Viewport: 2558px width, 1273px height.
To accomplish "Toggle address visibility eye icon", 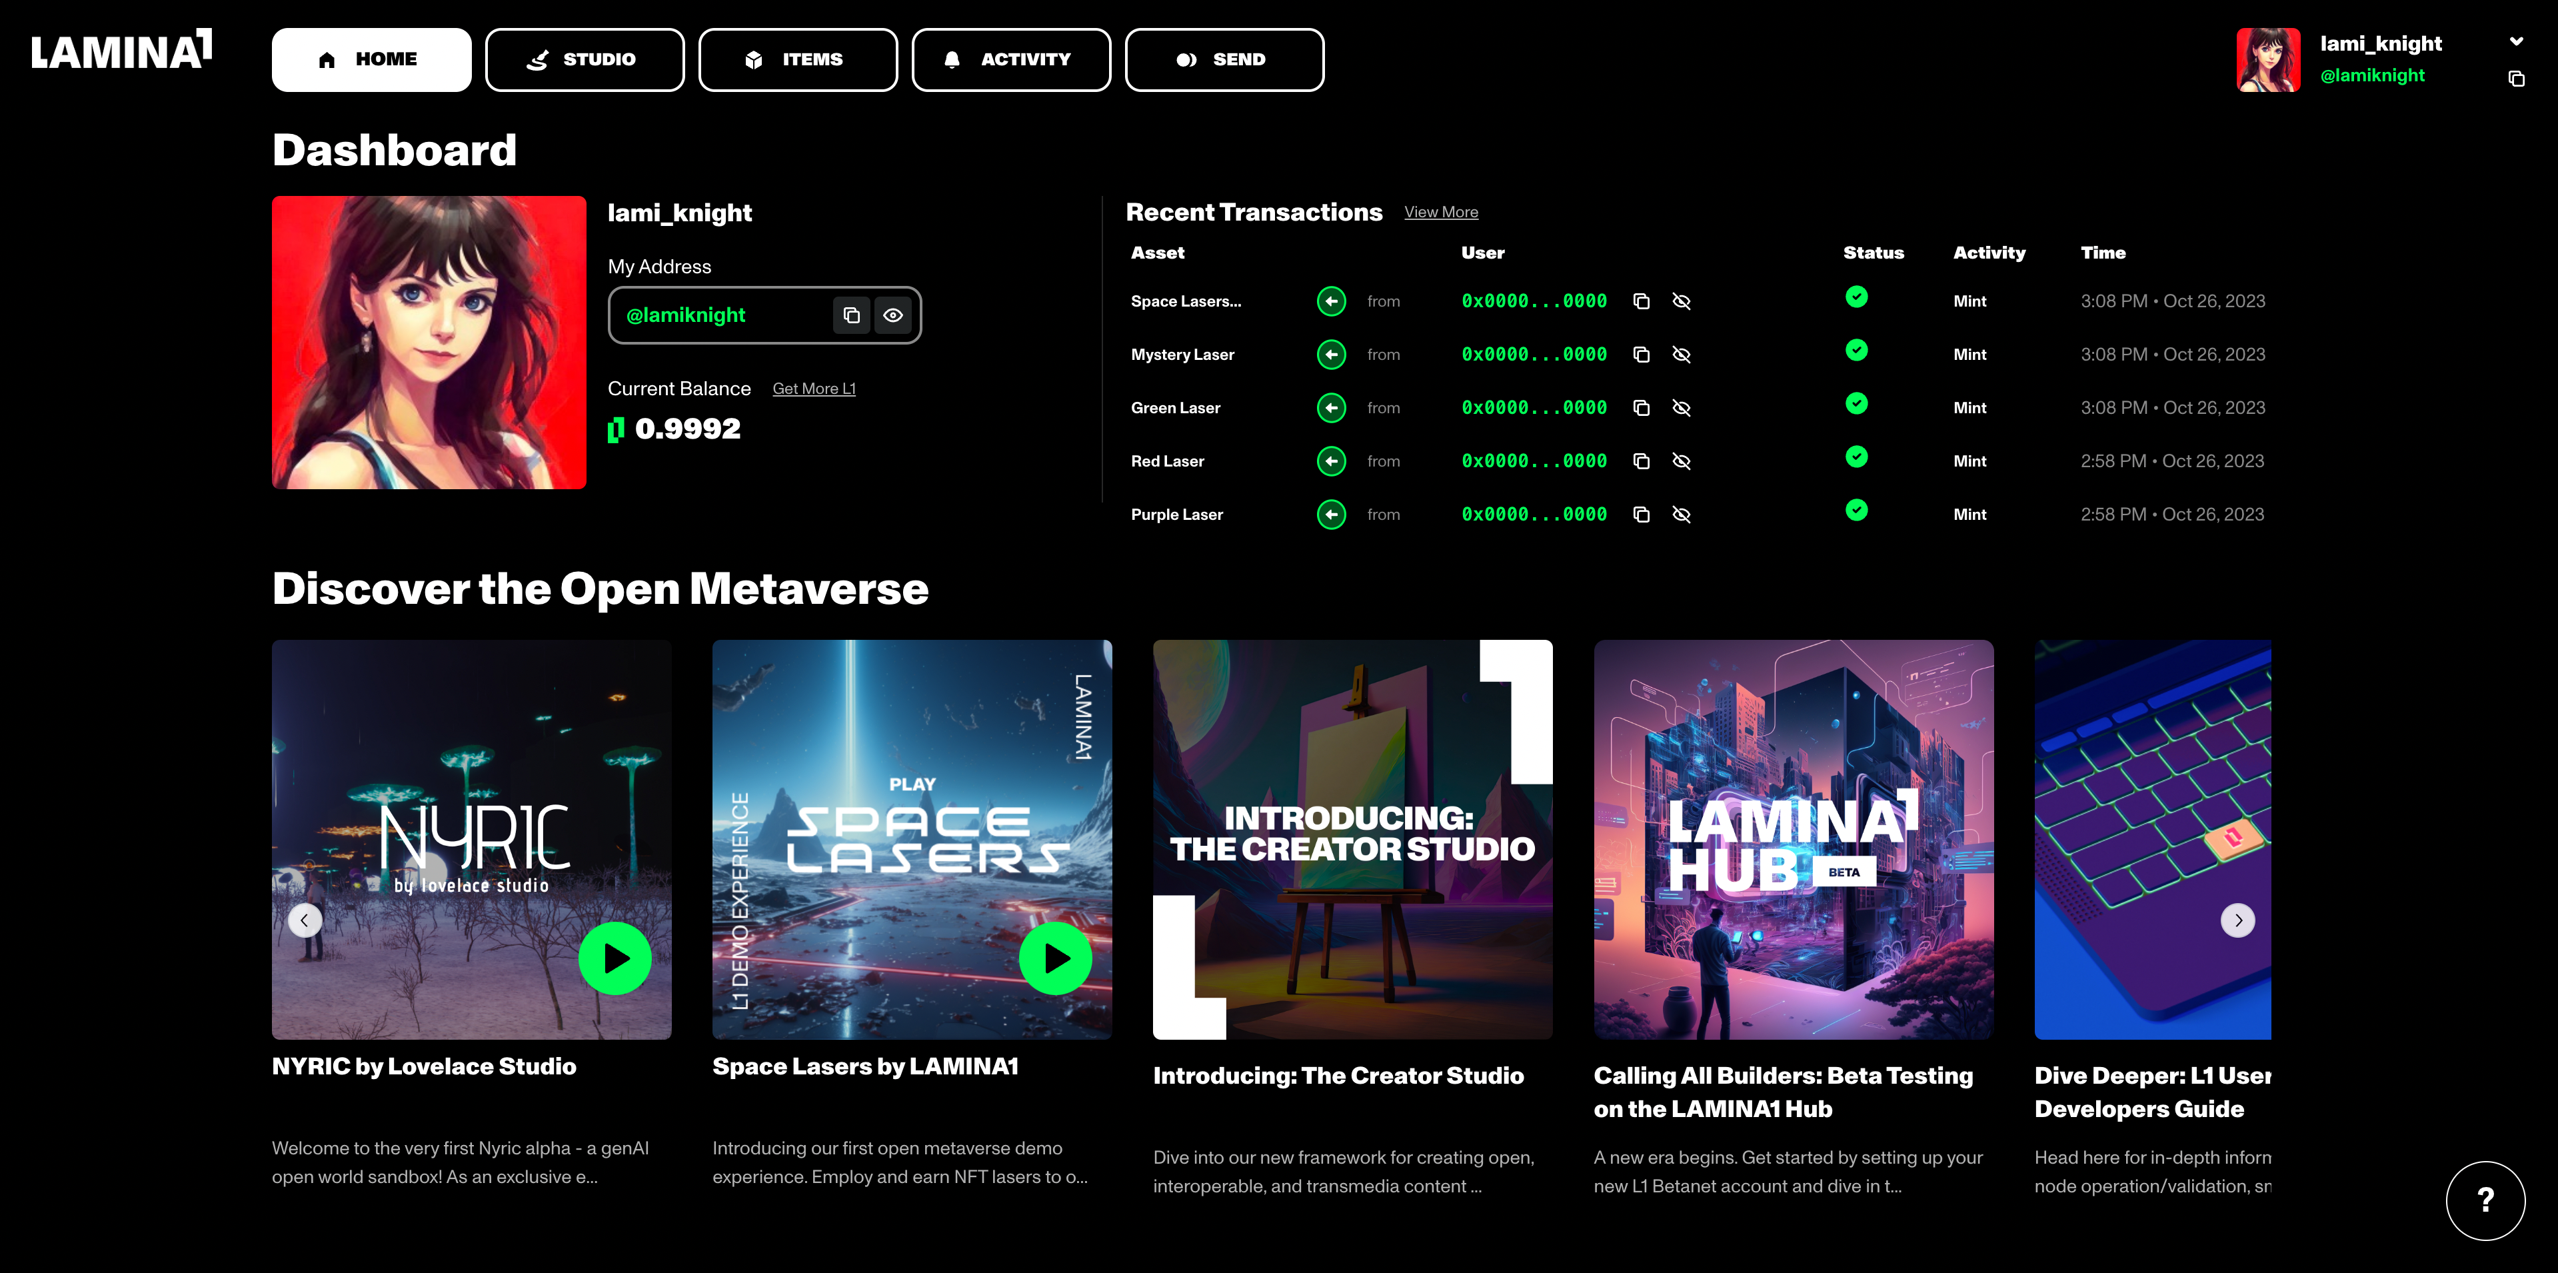I will 892,315.
